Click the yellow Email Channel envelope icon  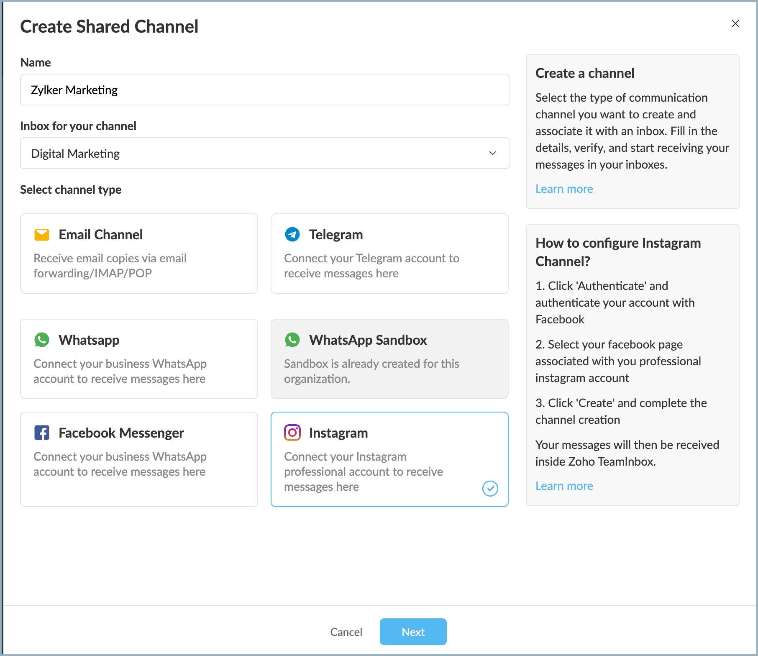point(42,235)
